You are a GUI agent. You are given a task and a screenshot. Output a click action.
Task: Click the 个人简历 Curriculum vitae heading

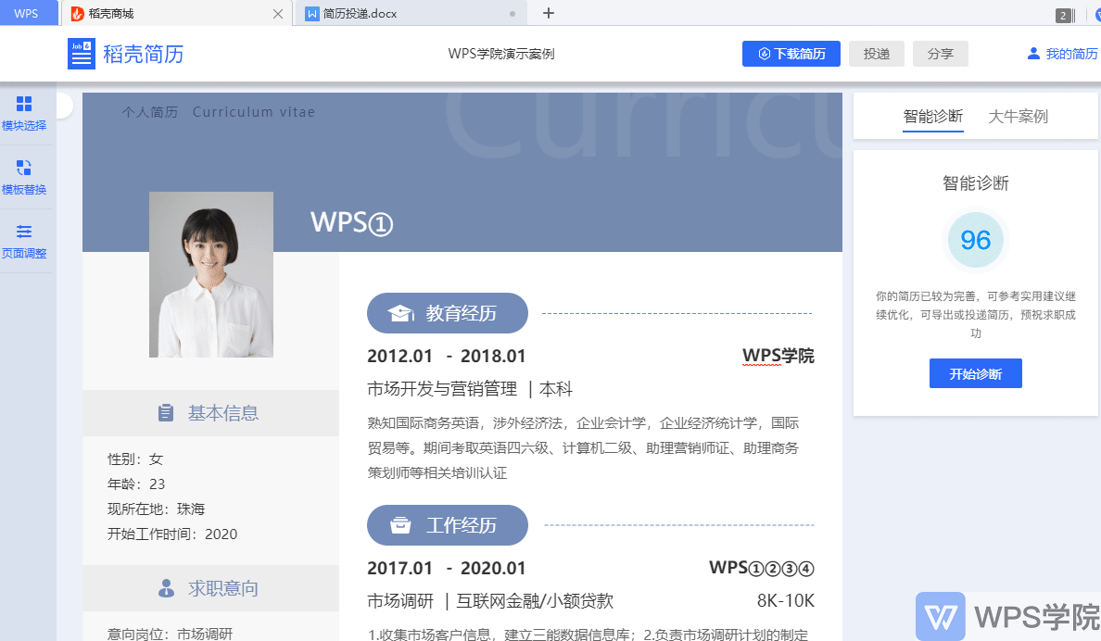click(x=219, y=112)
